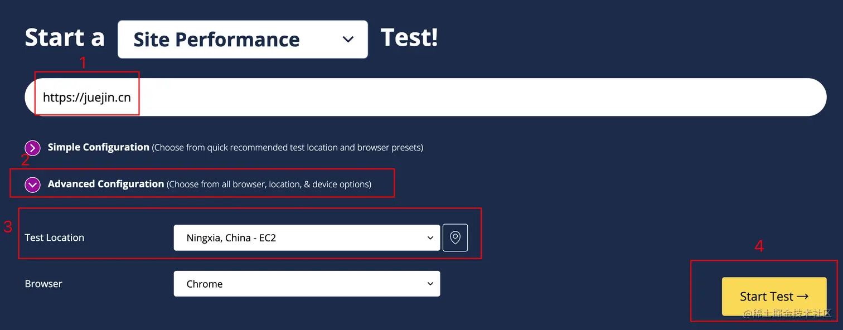Expand the Simple Configuration section label
The image size is (843, 330).
[x=99, y=147]
